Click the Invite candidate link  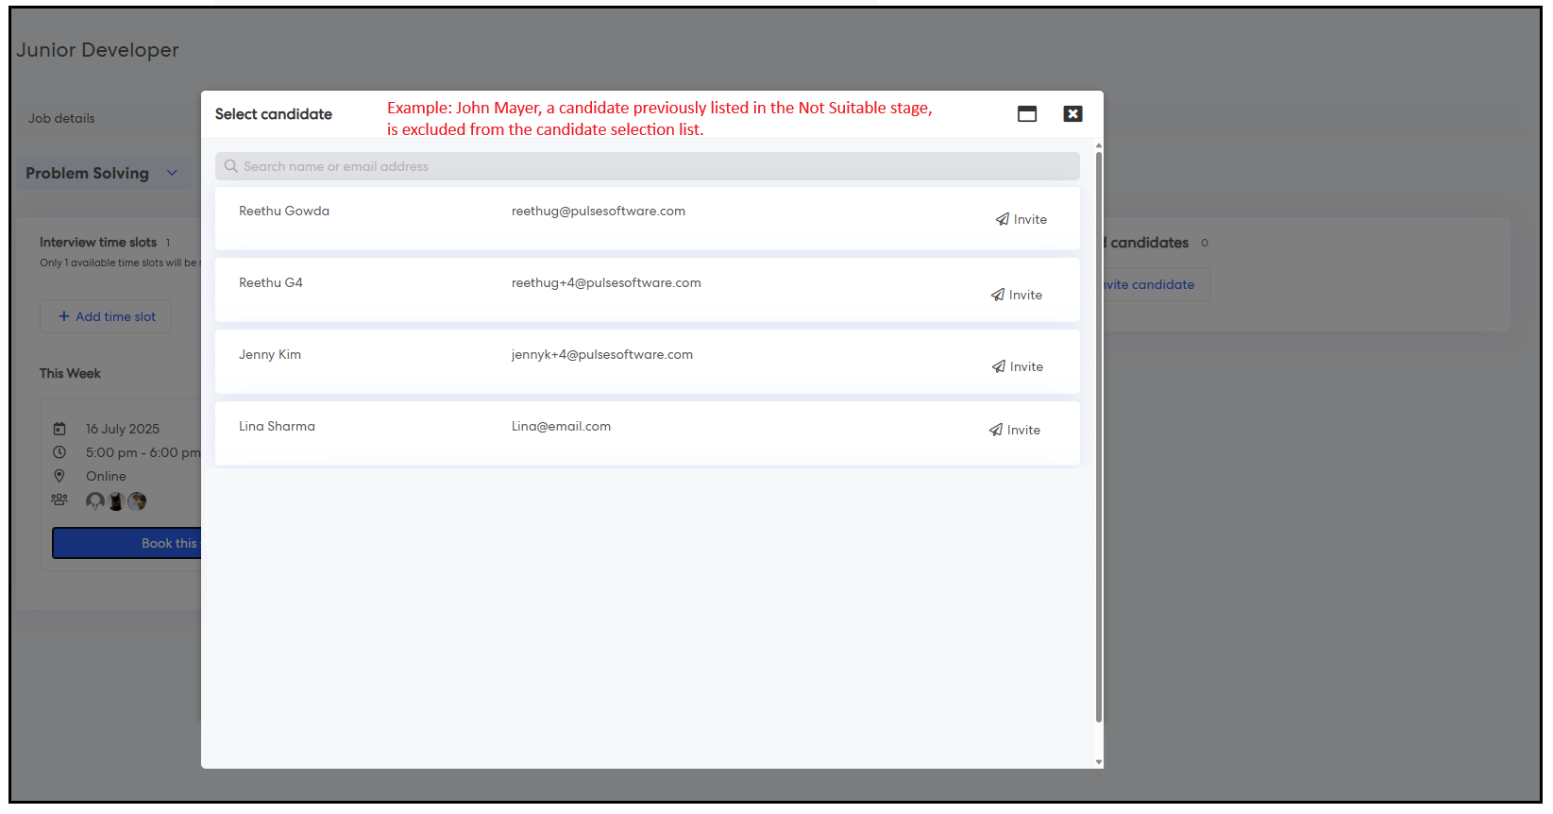click(1152, 284)
